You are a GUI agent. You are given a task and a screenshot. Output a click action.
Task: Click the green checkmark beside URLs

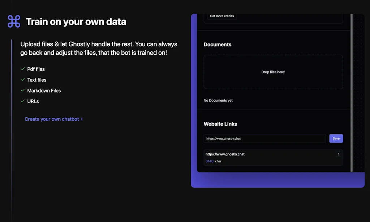coord(23,101)
